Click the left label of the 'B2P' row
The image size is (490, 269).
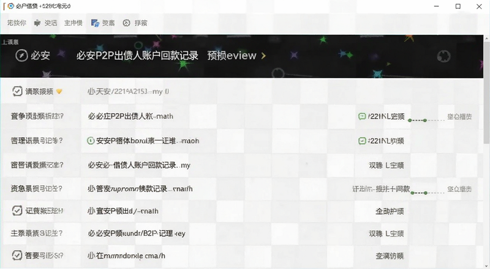37,233
